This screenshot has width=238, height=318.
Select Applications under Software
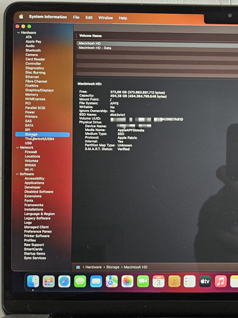[x=34, y=183]
